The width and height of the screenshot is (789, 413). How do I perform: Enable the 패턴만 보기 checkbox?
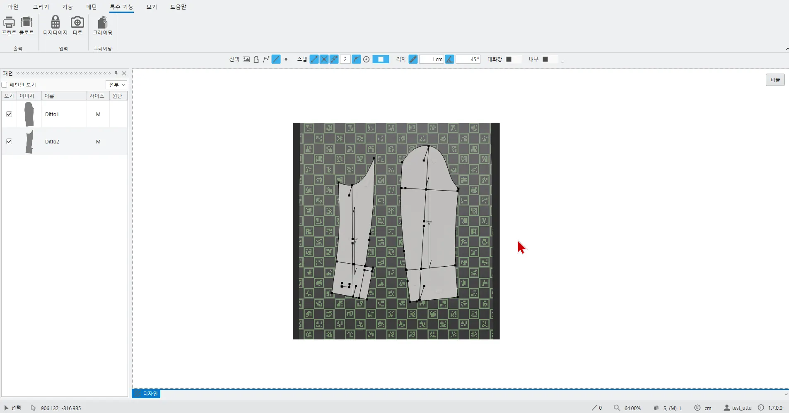tap(5, 85)
